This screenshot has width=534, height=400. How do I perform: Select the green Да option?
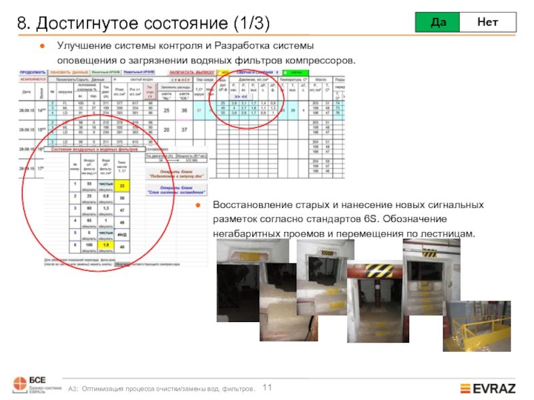[x=437, y=22]
